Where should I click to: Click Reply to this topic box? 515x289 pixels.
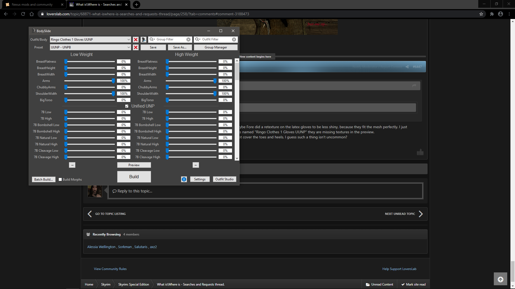pos(265,191)
